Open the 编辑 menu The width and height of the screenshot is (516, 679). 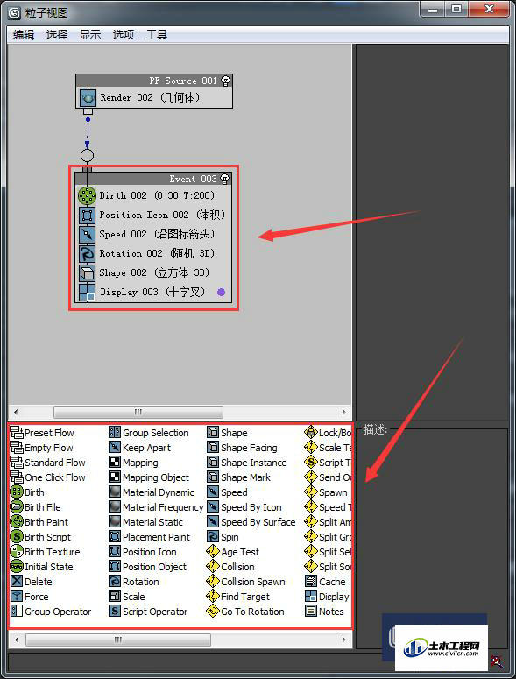coord(24,35)
